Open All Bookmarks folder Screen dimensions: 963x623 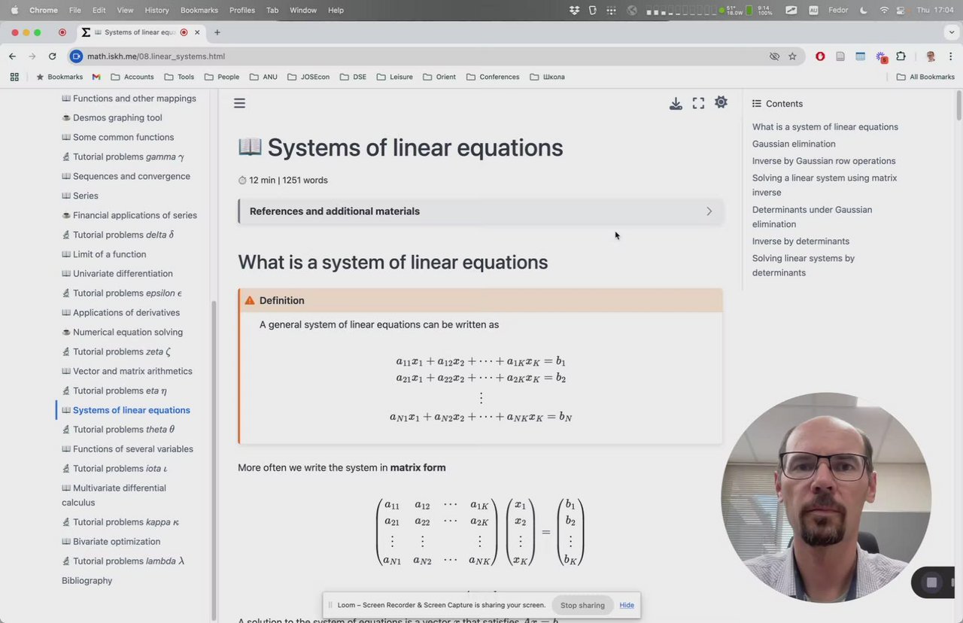pos(925,77)
